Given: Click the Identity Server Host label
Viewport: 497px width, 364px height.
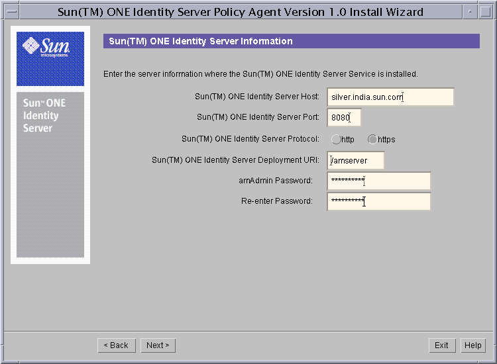Looking at the screenshot, I should [x=257, y=97].
